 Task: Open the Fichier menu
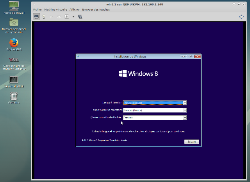coord(37,9)
